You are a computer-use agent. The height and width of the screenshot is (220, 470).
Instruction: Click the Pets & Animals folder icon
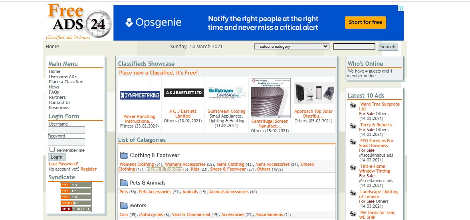(124, 183)
